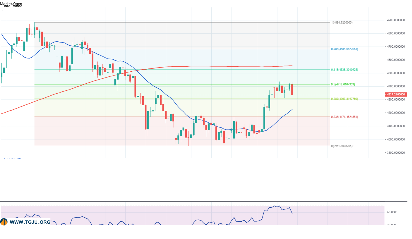Viewport: 412px width, 239px height.
Task: Click the 4400.0000000 price axis value
Action: point(396,86)
